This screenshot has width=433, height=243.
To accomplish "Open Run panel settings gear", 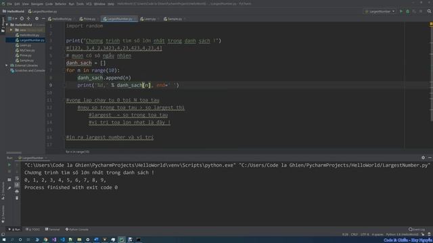I will 423,157.
